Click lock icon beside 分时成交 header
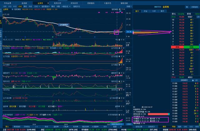 pos(193,80)
